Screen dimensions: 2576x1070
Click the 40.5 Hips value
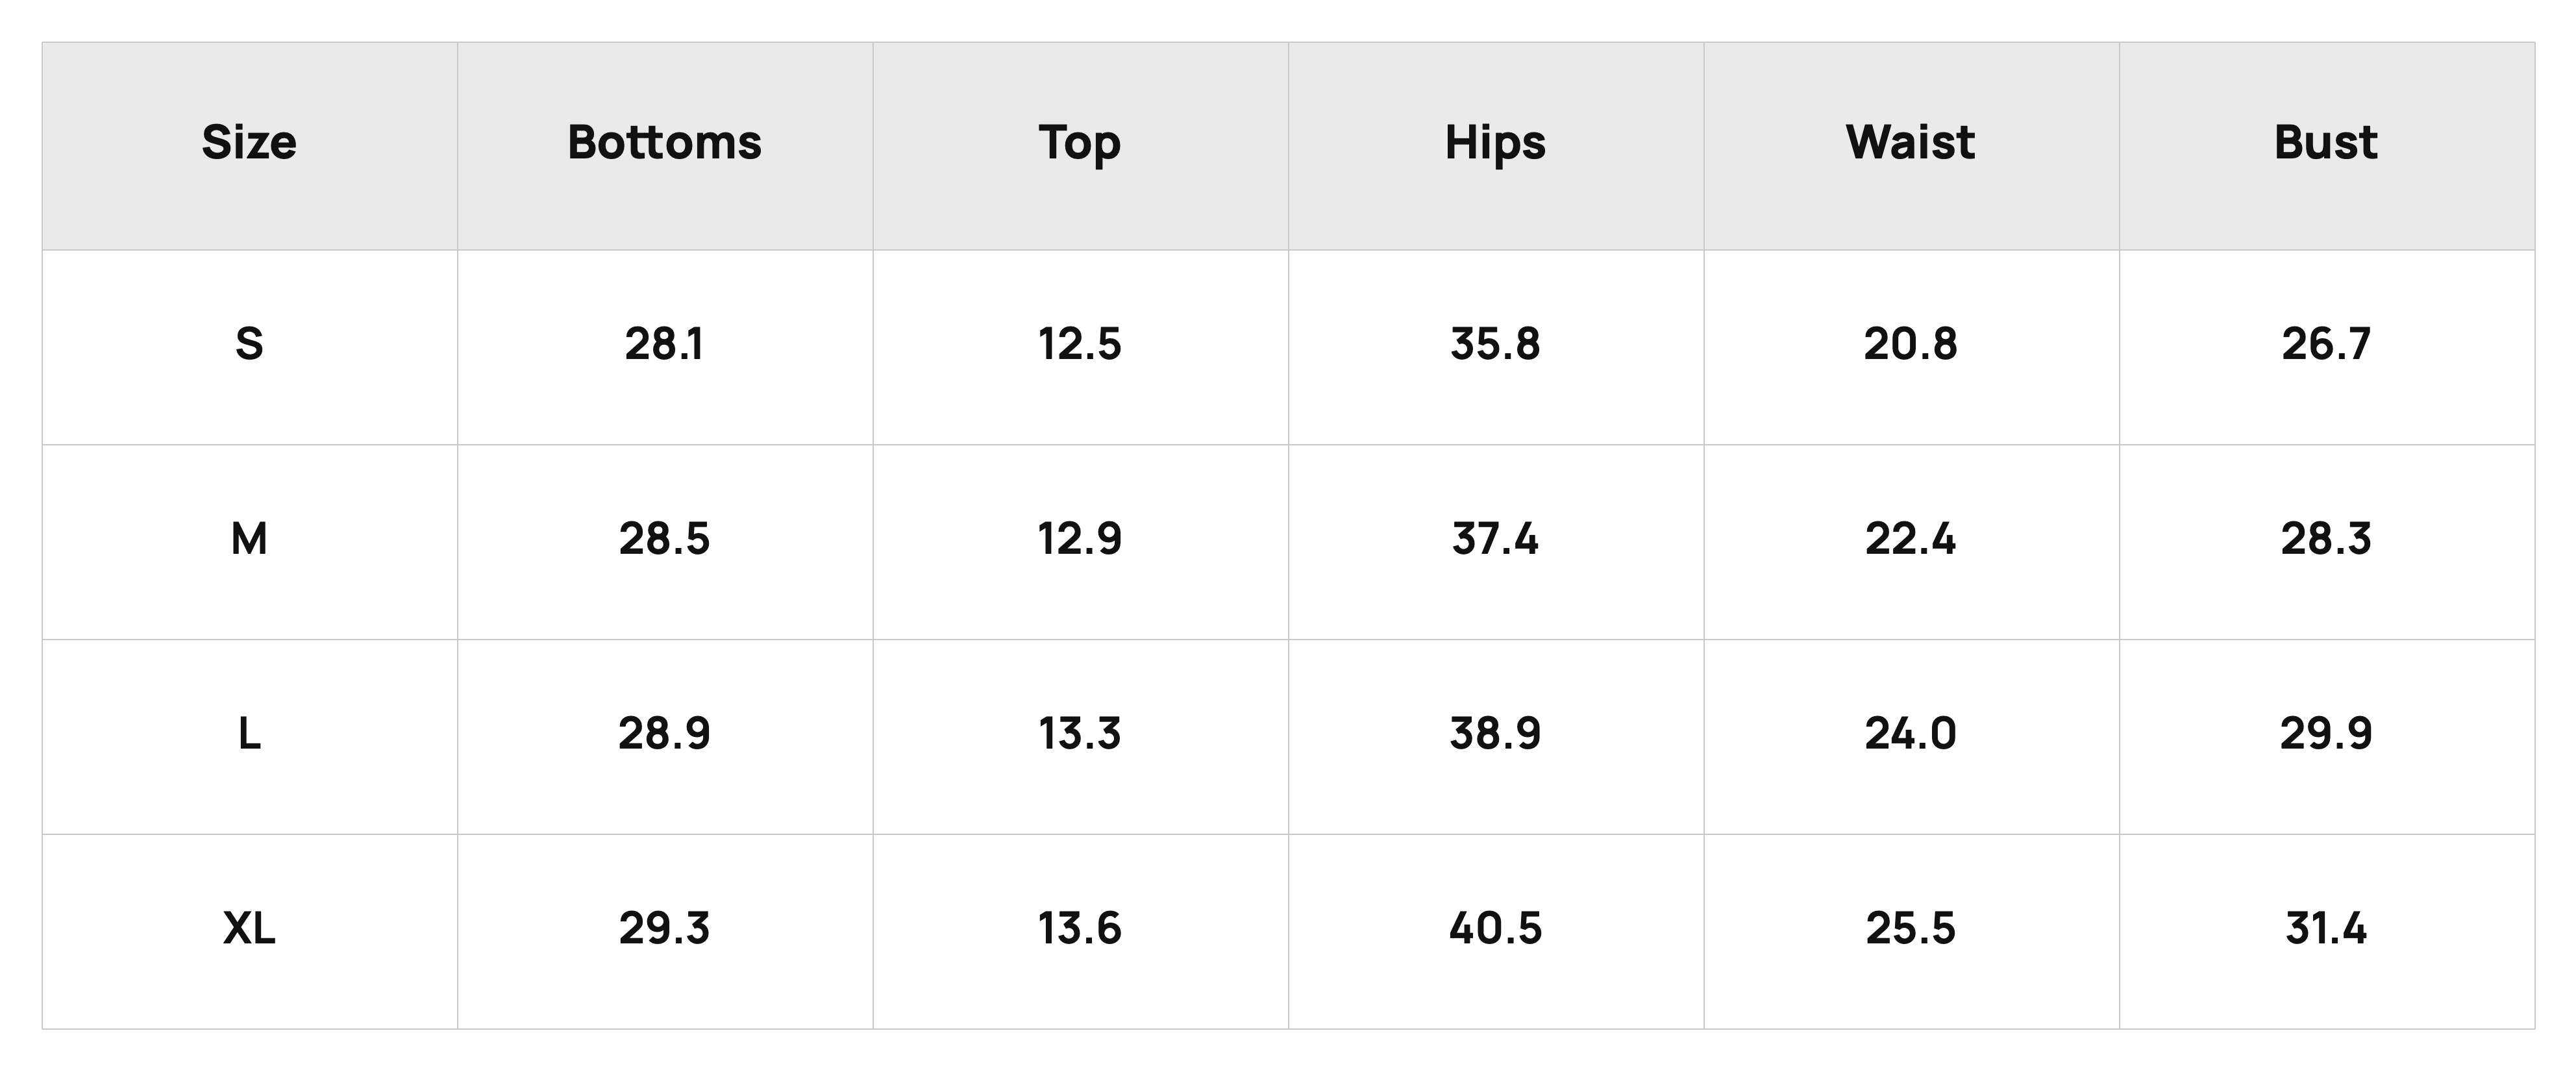(1495, 930)
